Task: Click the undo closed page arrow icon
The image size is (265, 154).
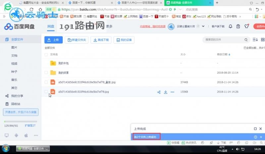Action: tap(257, 10)
